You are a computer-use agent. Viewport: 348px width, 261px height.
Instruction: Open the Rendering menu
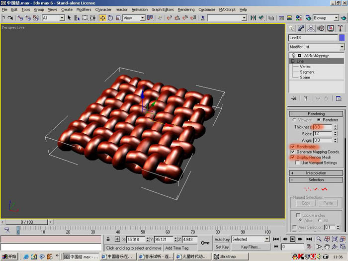point(186,9)
